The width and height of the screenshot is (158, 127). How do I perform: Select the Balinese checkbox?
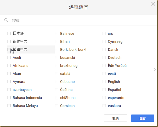point(57,33)
